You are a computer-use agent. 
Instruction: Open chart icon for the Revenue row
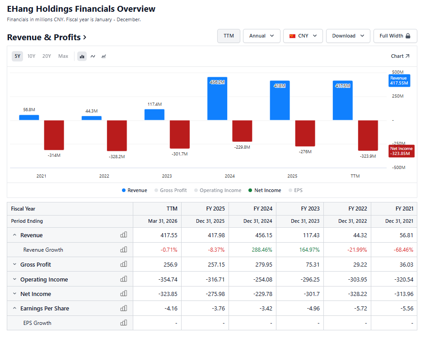124,235
